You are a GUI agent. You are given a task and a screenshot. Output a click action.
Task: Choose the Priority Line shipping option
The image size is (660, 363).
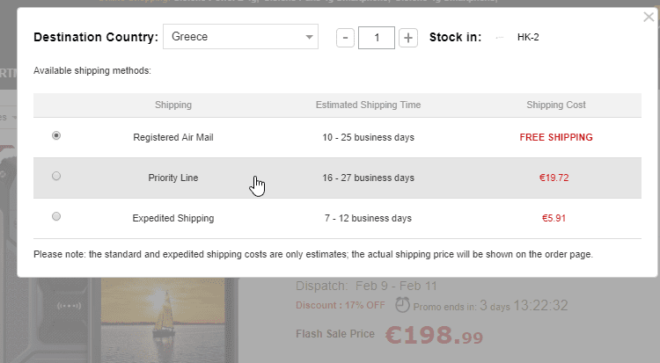(x=56, y=177)
